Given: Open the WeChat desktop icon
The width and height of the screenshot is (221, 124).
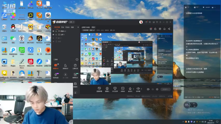Looking at the screenshot, I should coord(13,39).
